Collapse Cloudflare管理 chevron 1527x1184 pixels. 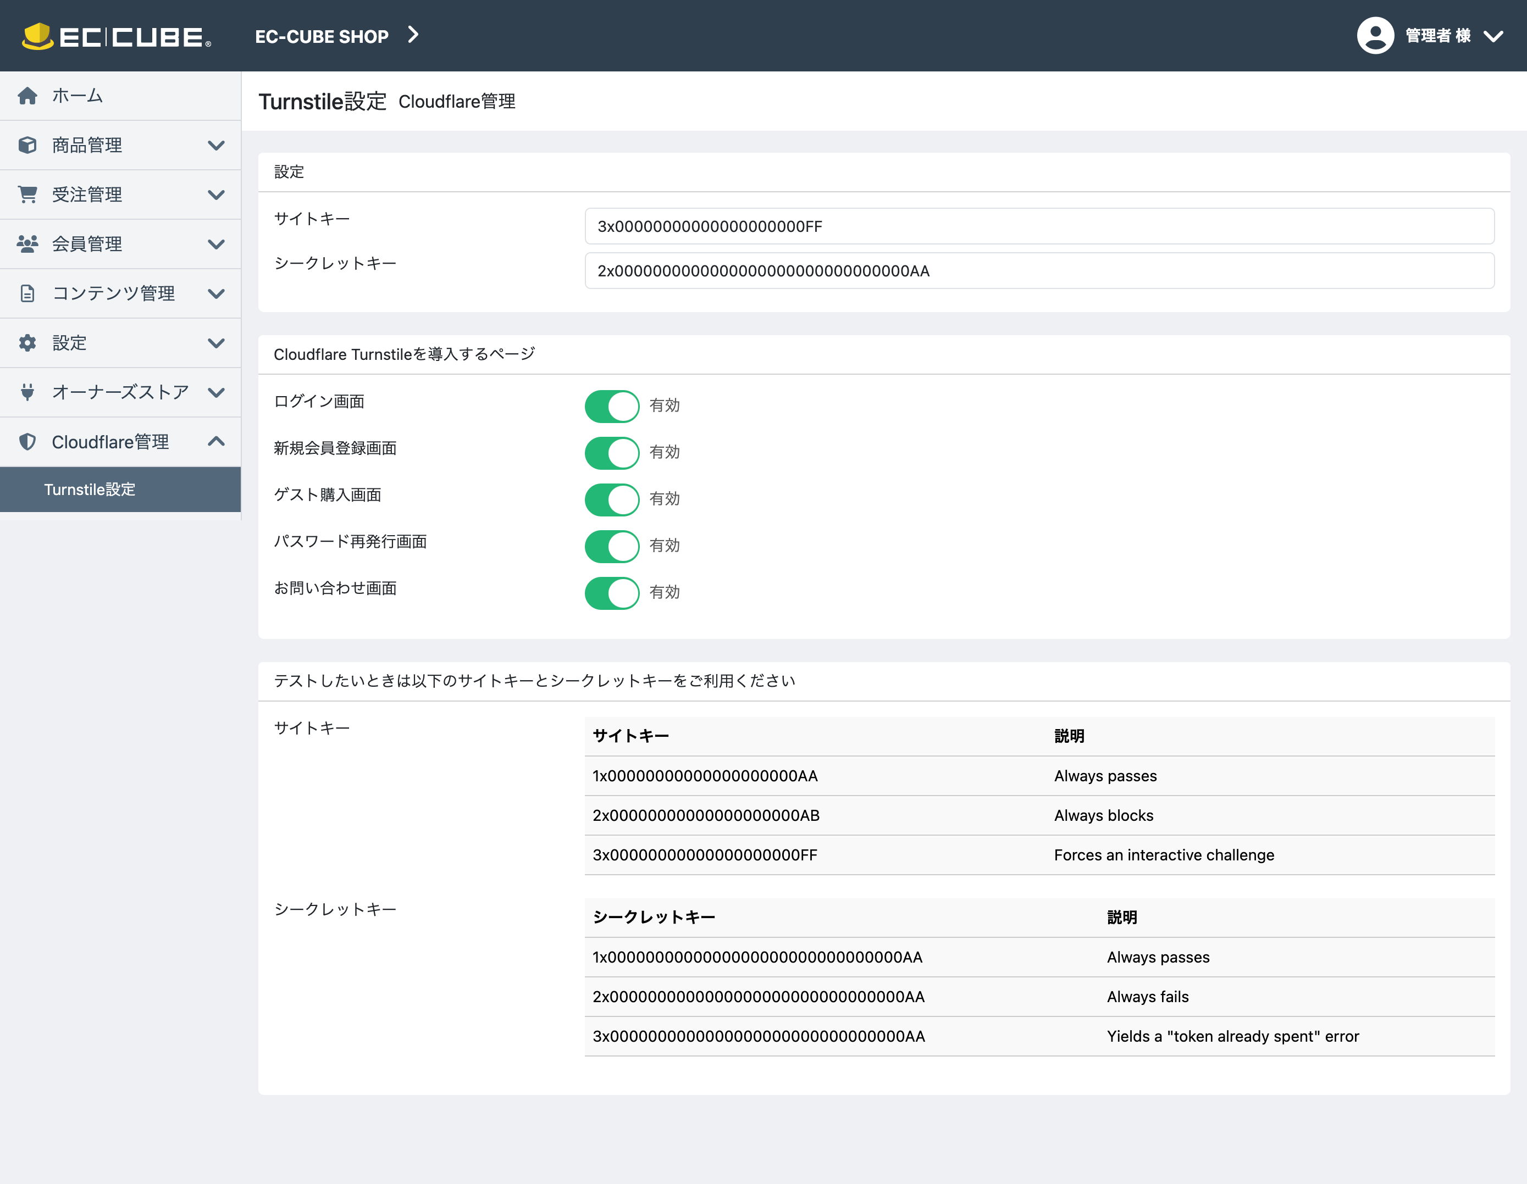pyautogui.click(x=217, y=441)
